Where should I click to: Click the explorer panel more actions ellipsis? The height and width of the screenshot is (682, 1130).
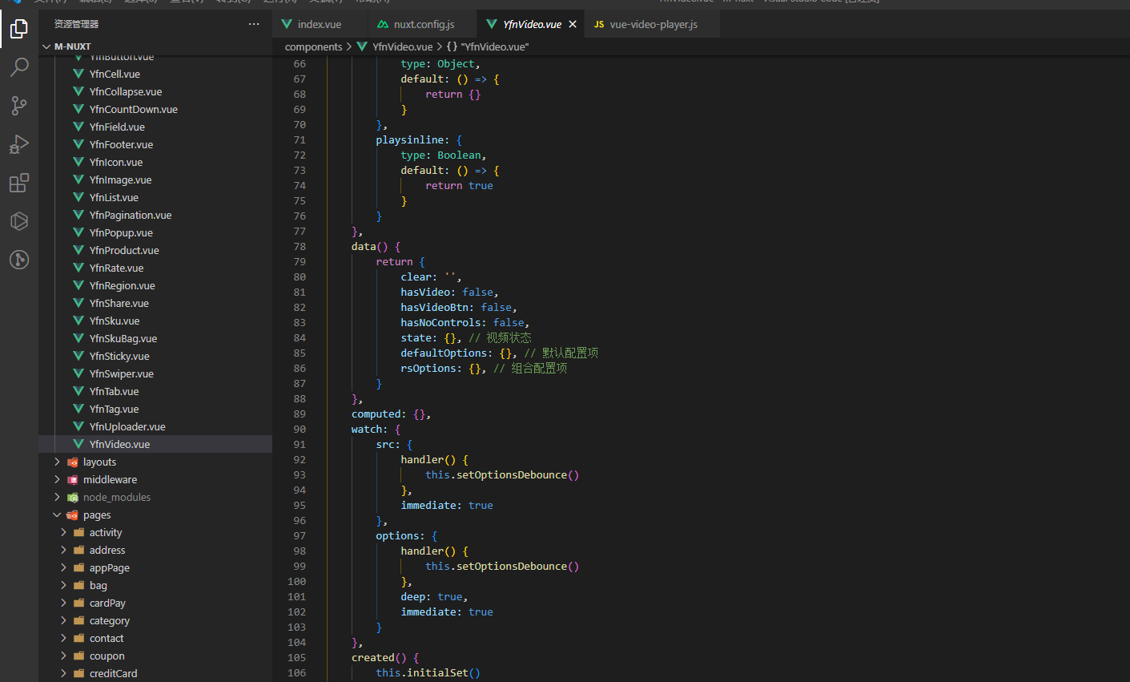tap(254, 24)
